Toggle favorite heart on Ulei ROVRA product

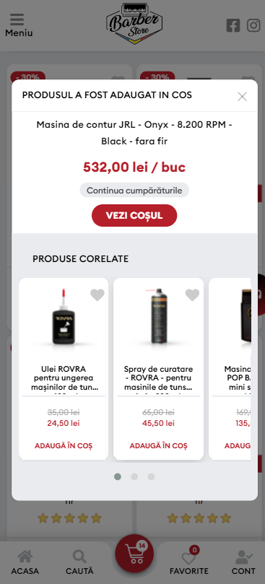[x=97, y=295]
